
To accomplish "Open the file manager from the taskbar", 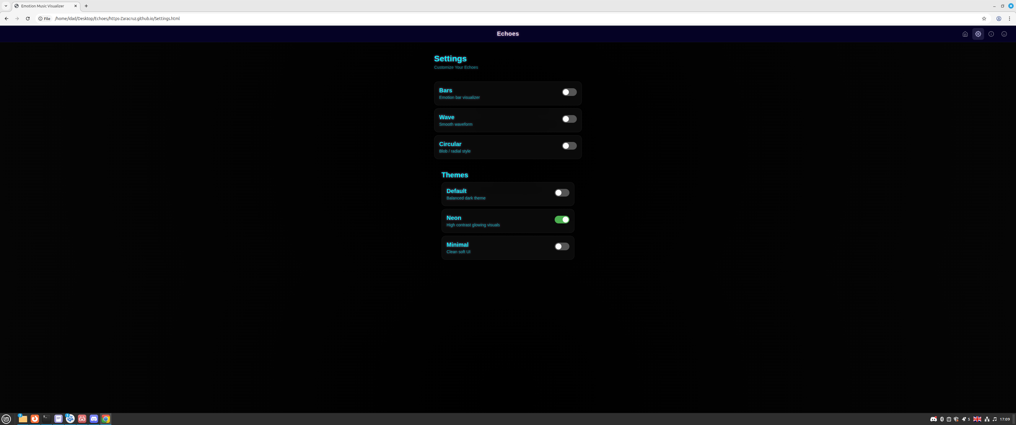I will pos(23,419).
